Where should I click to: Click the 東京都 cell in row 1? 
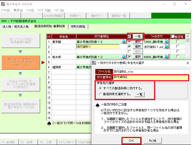pos(64,42)
